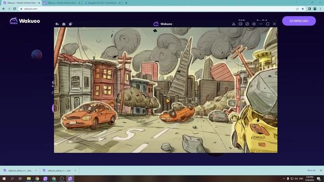Show hidden system tray icons chevron
Viewport: 324px width, 182px height.
click(284, 178)
